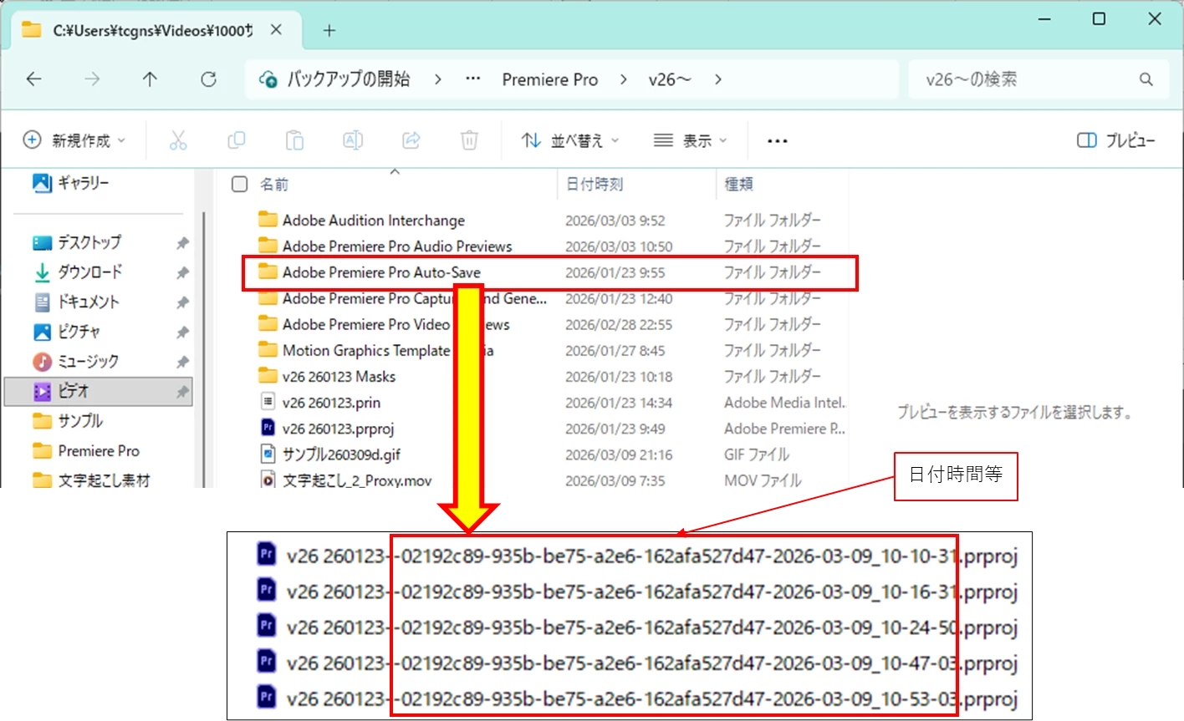Click the Paste clipboard icon

pyautogui.click(x=294, y=140)
